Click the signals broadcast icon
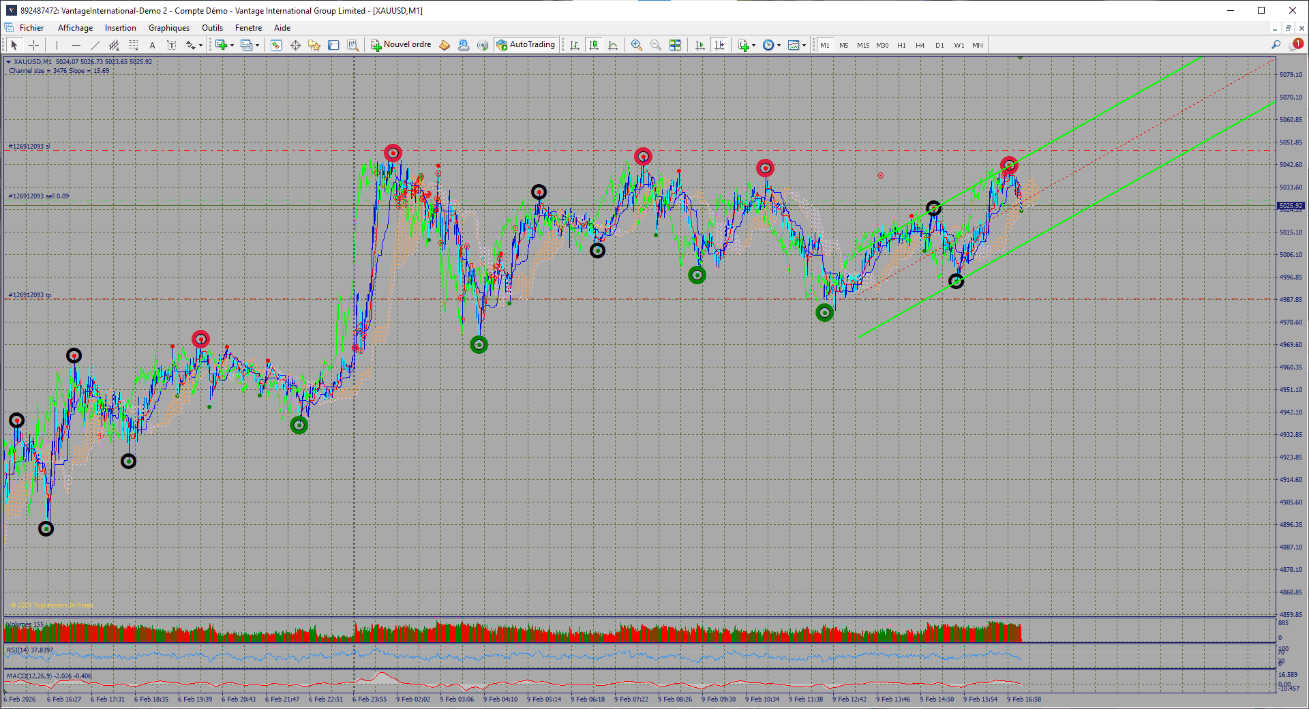Screen dimensions: 1309x709 coord(483,45)
